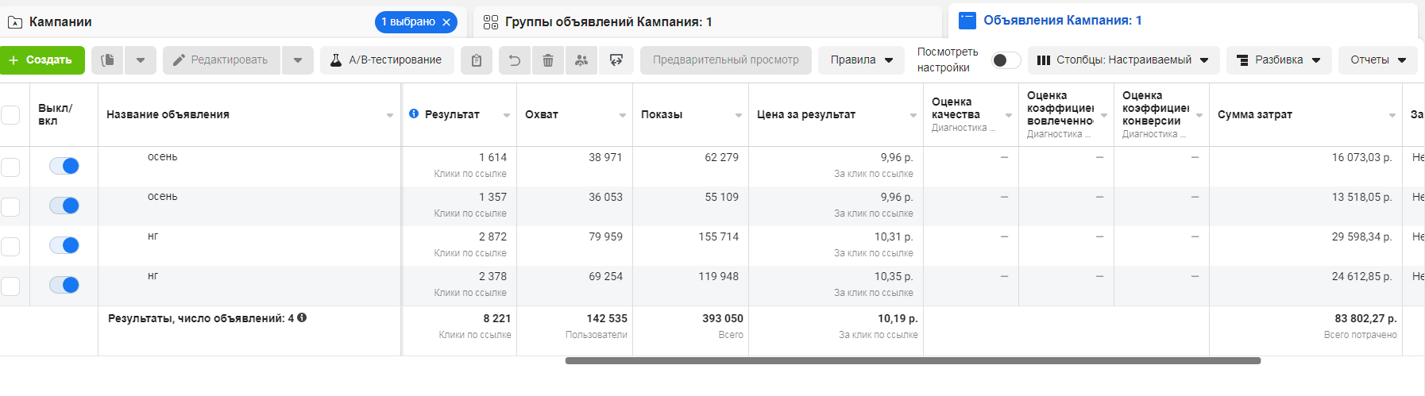Tick the checkbox for the first нг ad
Viewport: 1425px width, 396px height.
[x=10, y=246]
